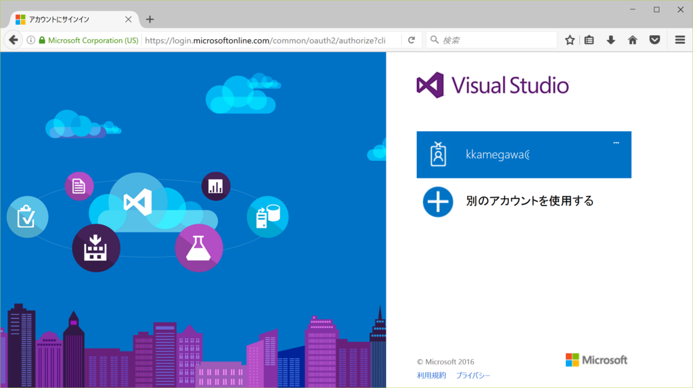Click the Microsoft Corporation (US) identity label

pos(93,40)
